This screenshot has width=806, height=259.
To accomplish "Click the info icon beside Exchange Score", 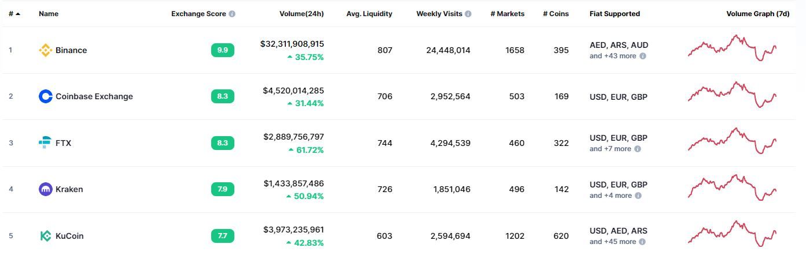I will click(232, 14).
